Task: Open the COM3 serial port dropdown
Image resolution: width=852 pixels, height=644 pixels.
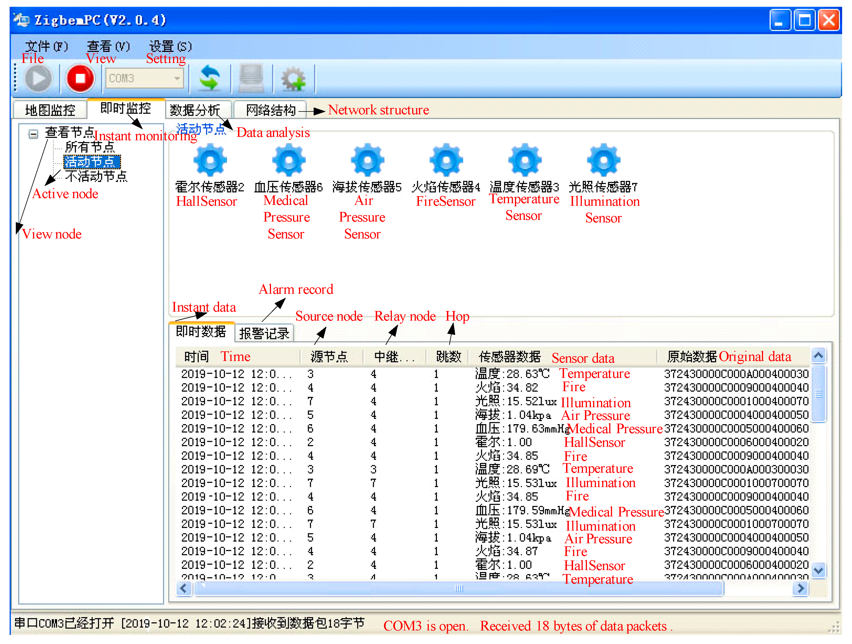Action: tap(177, 78)
